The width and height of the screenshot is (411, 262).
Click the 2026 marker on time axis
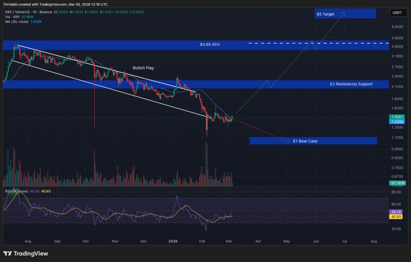tap(173, 241)
